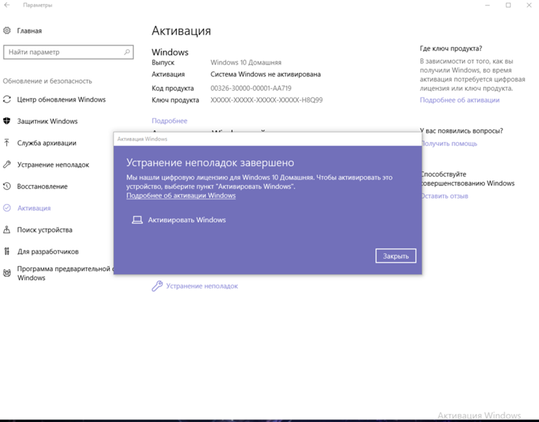539x422 pixels.
Task: Click the Активация Windows dialog title bar
Action: tap(267, 139)
